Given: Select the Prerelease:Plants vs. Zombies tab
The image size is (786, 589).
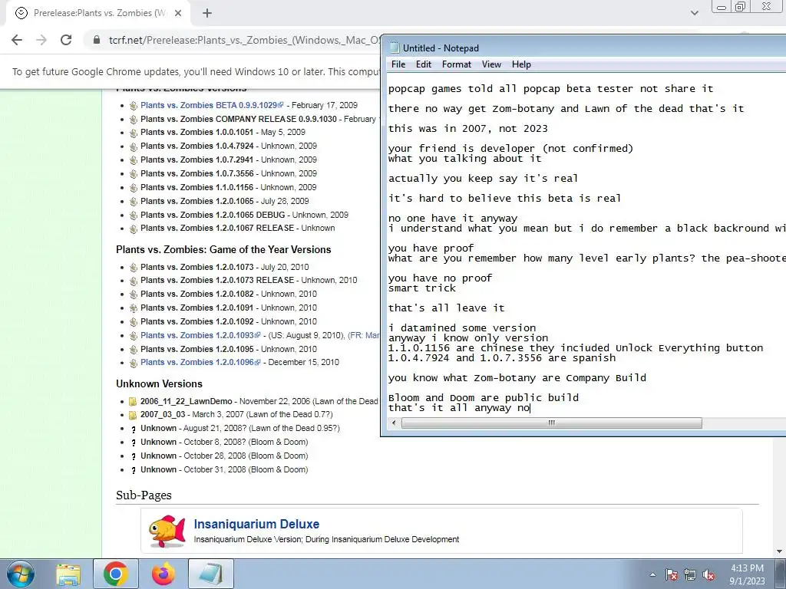Looking at the screenshot, I should tap(99, 13).
